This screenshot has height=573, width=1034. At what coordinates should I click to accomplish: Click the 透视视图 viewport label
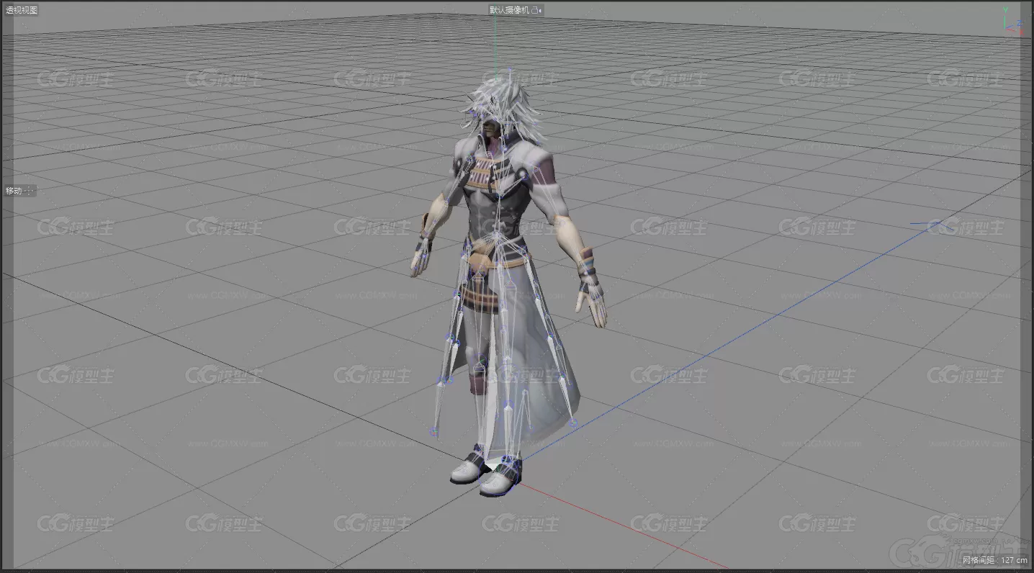coord(22,10)
